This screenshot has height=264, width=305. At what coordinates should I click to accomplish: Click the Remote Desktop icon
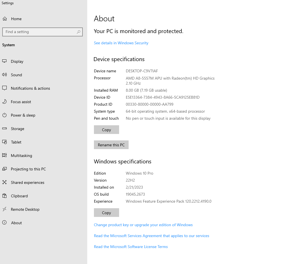pyautogui.click(x=4, y=209)
